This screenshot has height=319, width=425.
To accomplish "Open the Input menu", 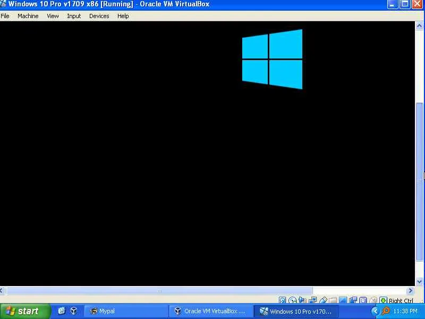I will 74,16.
